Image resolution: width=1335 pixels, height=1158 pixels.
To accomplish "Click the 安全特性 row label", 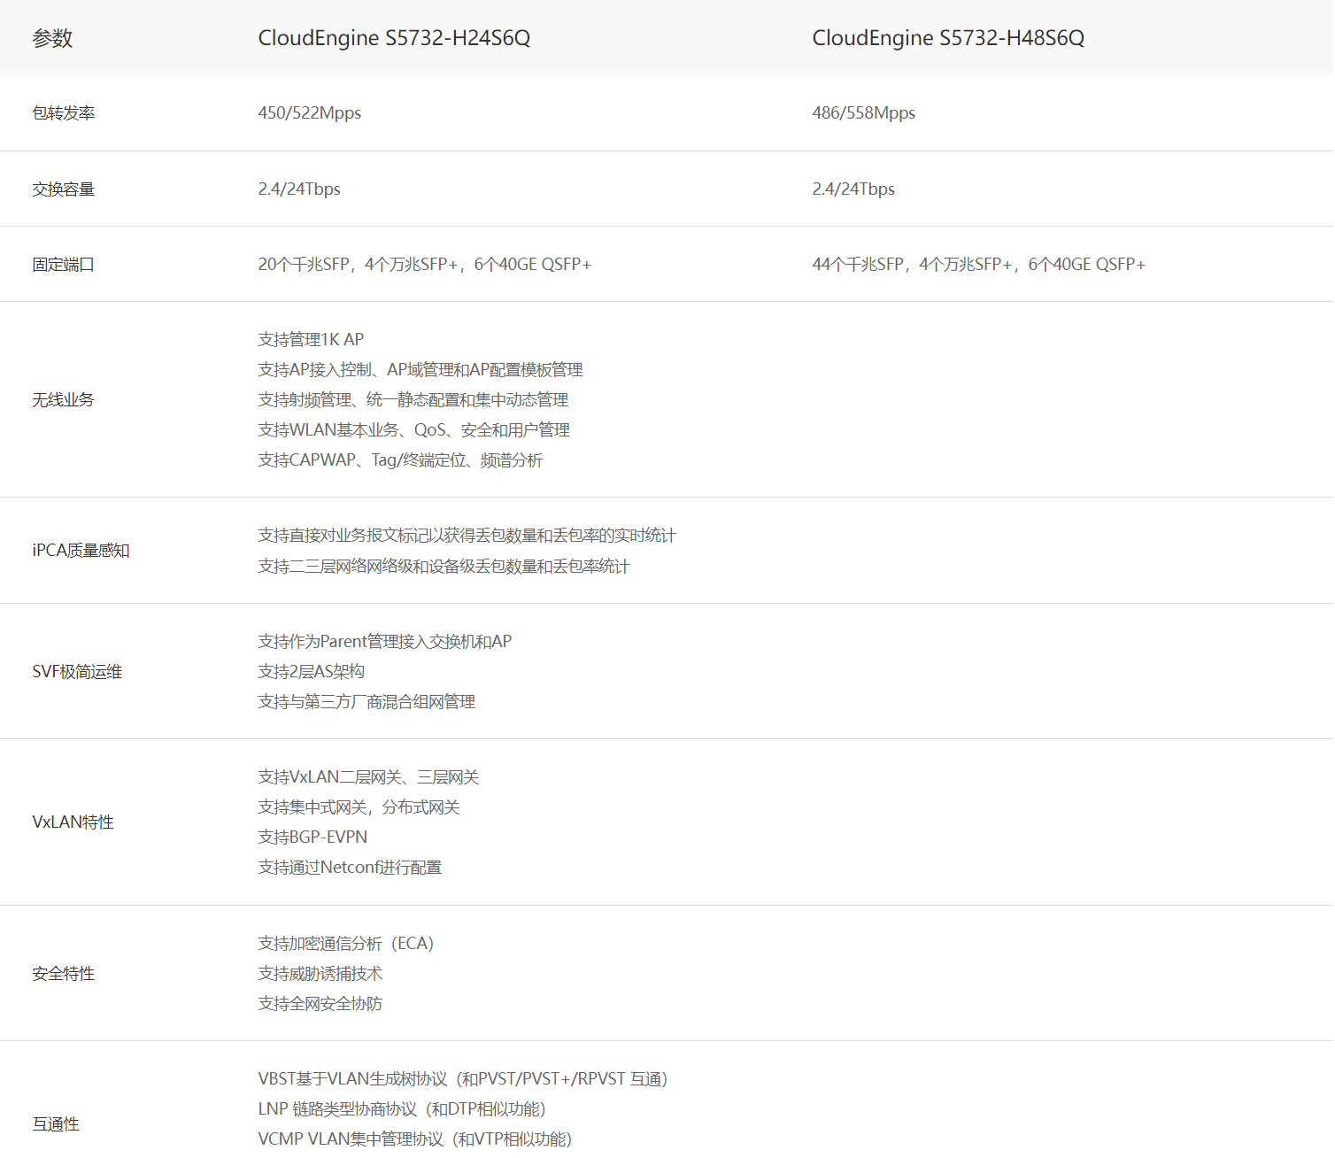I will pos(63,974).
